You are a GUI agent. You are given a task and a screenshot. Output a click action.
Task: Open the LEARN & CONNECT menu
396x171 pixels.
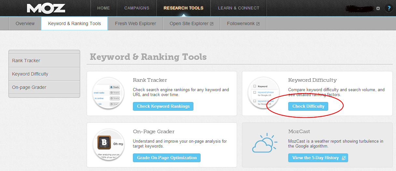[x=239, y=8]
